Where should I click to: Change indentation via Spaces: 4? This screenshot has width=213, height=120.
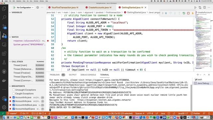click(x=140, y=113)
